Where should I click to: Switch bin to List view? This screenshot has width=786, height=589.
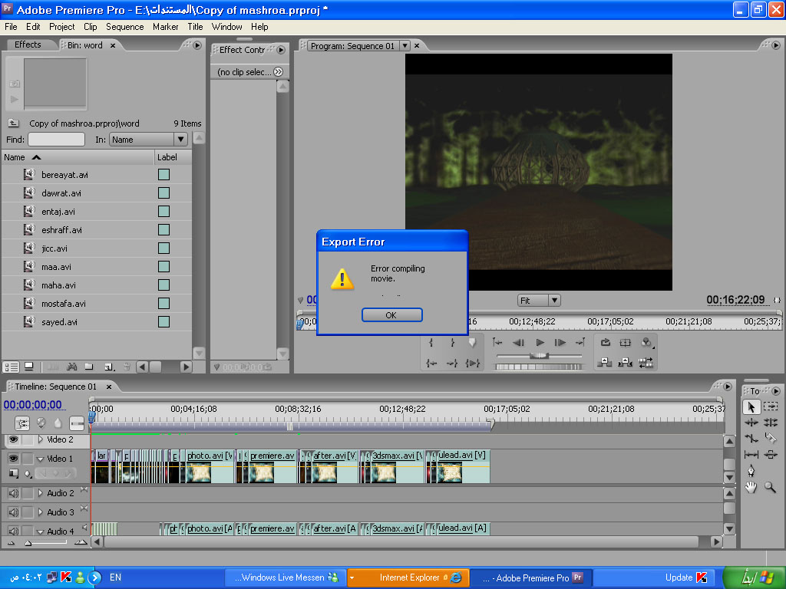(x=11, y=367)
